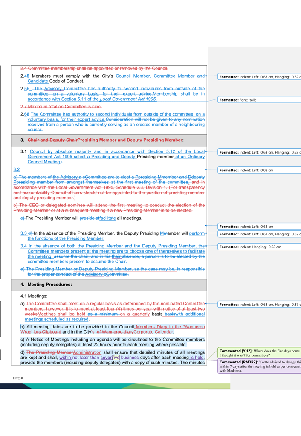
Task: Click the inserted text 'meetings scheduled as required'
Action: pos(56,319)
